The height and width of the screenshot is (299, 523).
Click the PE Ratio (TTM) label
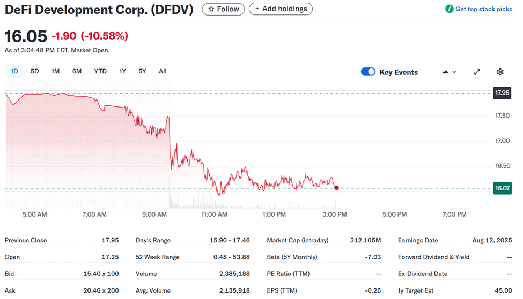point(288,274)
